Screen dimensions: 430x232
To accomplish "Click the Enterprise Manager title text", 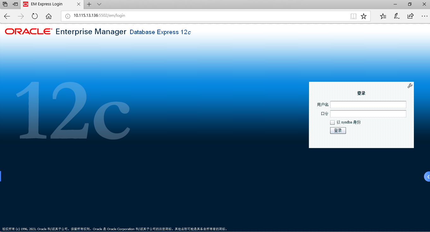I will pyautogui.click(x=91, y=32).
